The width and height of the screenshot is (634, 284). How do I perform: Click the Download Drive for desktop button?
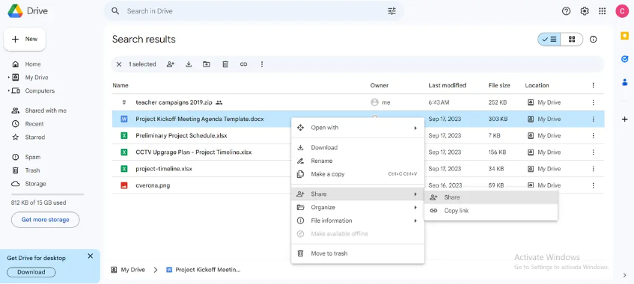tap(31, 272)
